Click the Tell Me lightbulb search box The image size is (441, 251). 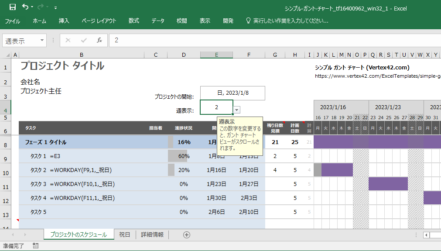tap(287, 21)
